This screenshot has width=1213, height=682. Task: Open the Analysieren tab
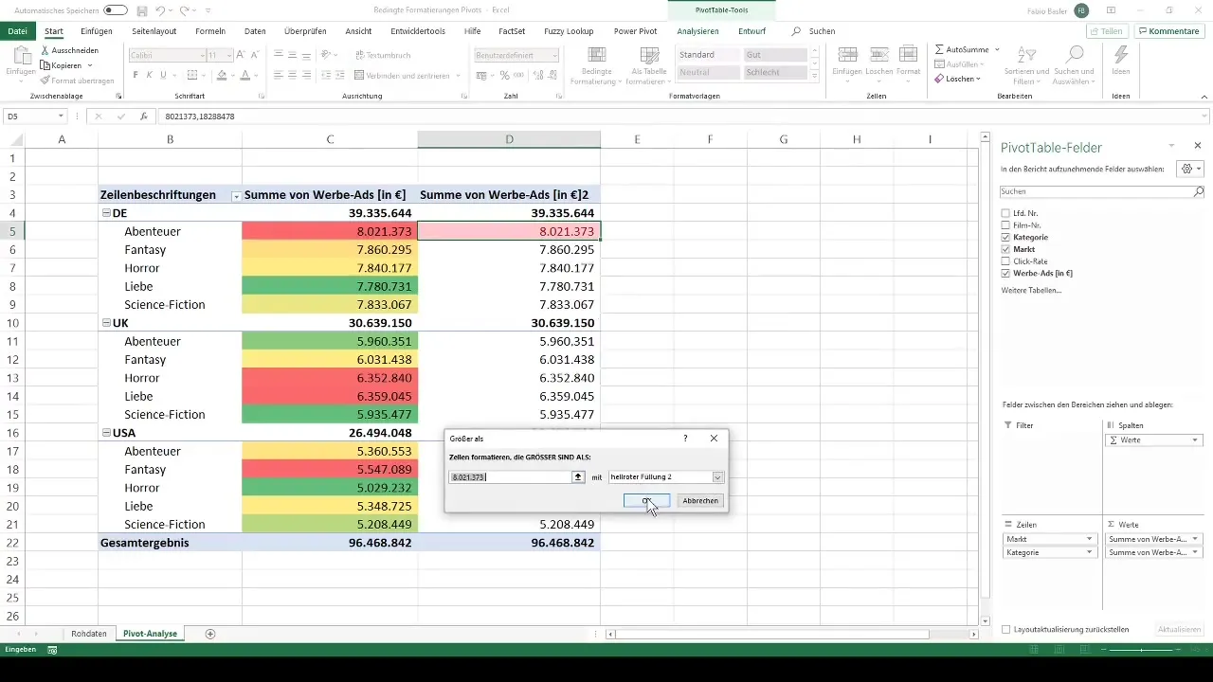click(x=697, y=31)
